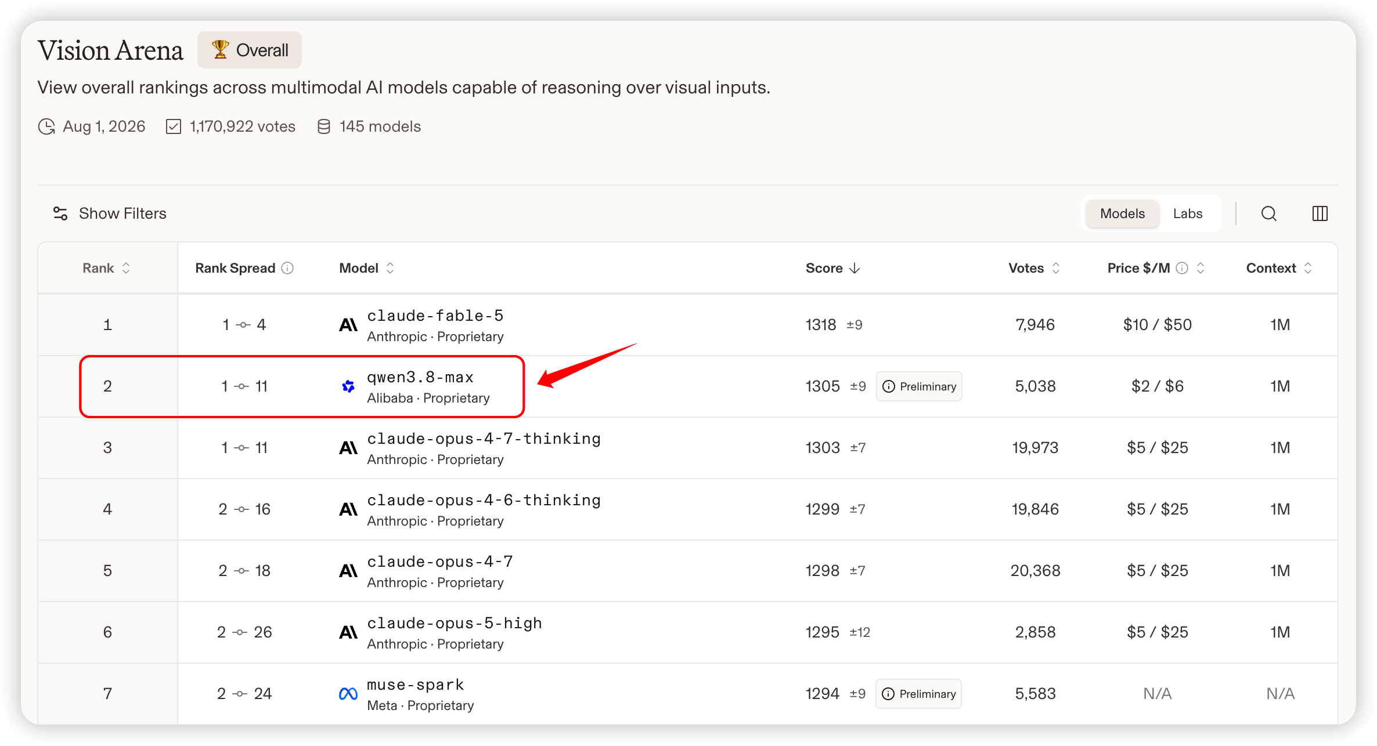Click the trophy icon in Overall badge

[220, 50]
